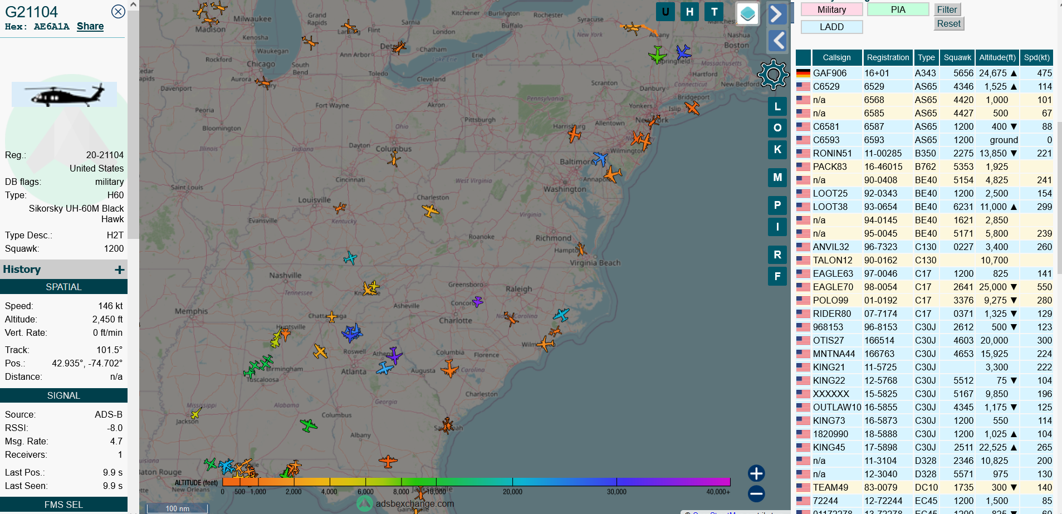This screenshot has width=1062, height=514.
Task: Select the EAGLE70 aircraft row
Action: pyautogui.click(x=924, y=287)
